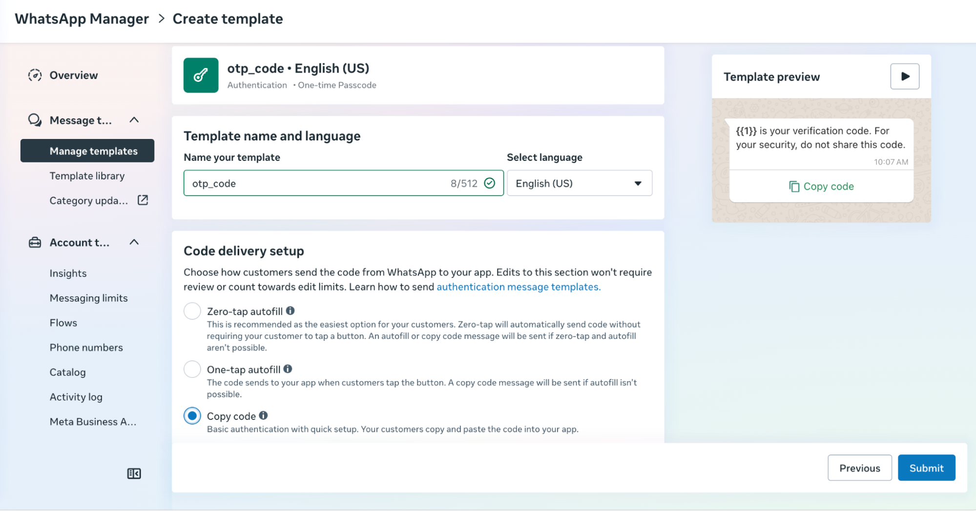976x511 pixels.
Task: Click the Template name and language heading
Action: point(272,136)
